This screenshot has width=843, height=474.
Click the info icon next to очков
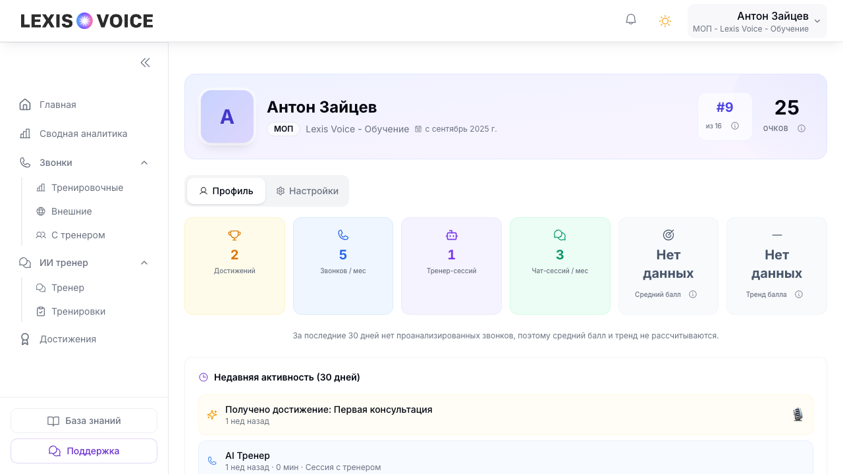pyautogui.click(x=802, y=128)
